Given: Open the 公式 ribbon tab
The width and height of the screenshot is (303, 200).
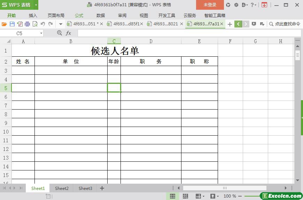Looking at the screenshot, I should coord(79,15).
